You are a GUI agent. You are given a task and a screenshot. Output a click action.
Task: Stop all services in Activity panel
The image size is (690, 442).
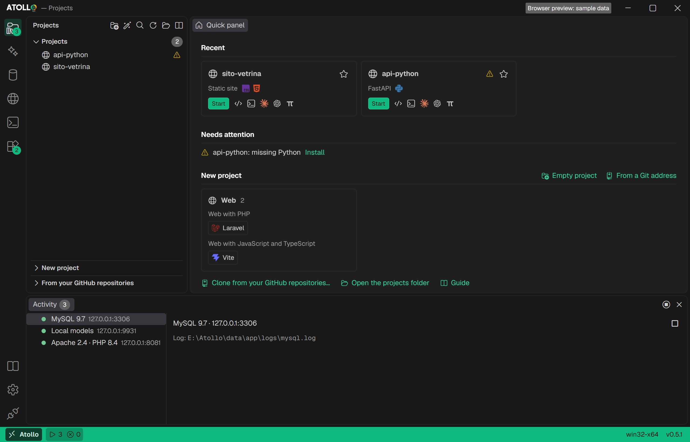click(x=666, y=305)
